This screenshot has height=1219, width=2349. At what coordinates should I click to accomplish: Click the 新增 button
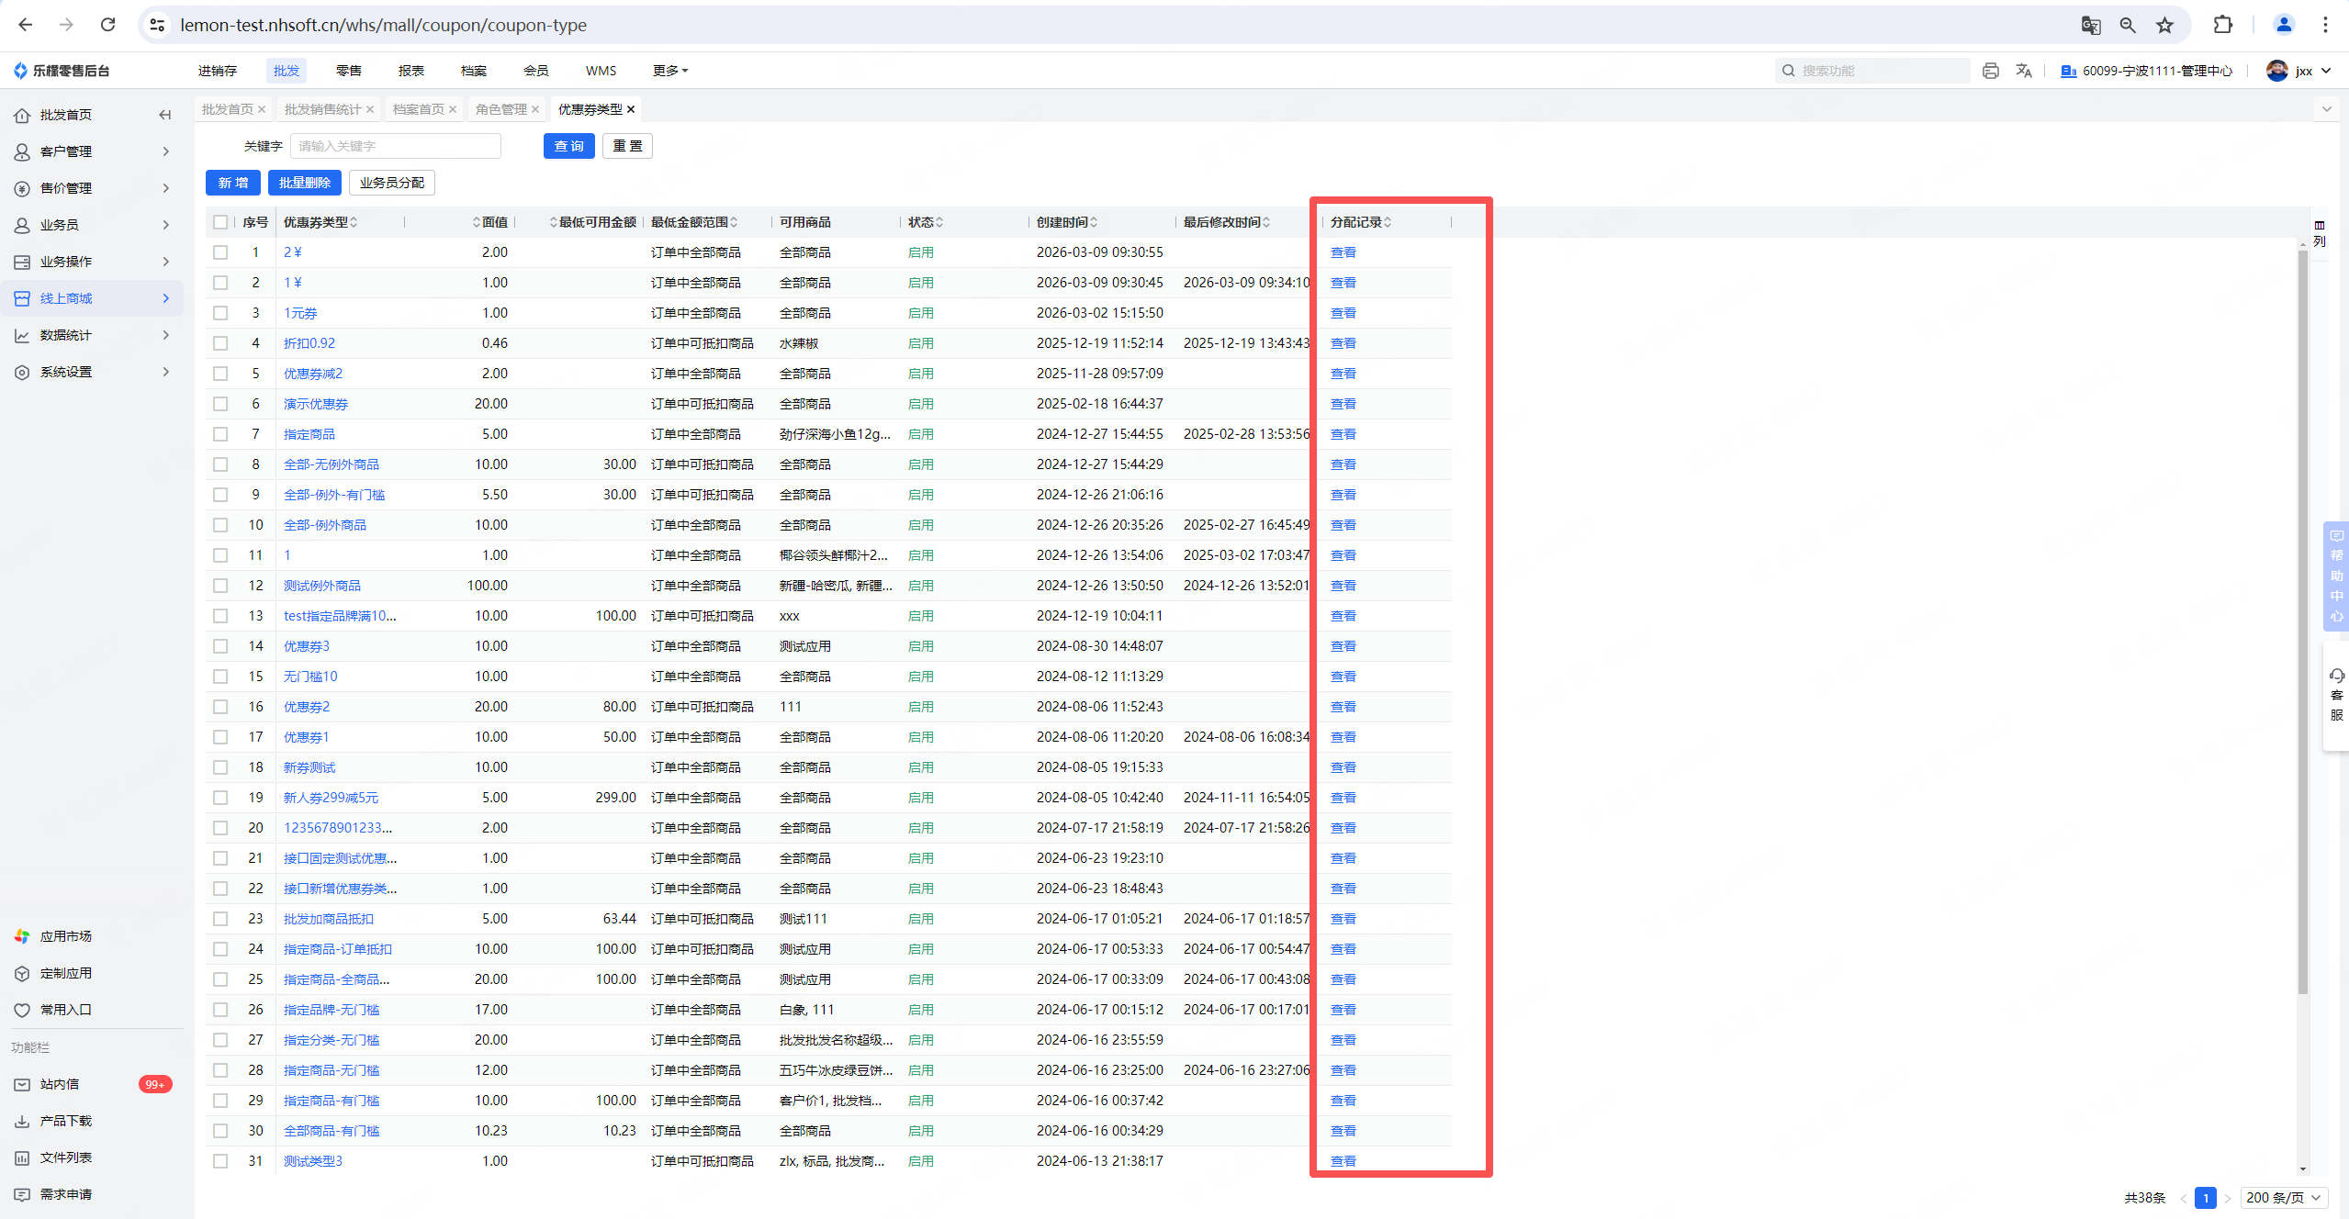tap(232, 183)
